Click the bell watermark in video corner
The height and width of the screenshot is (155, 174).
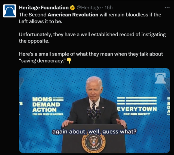[x=160, y=78]
